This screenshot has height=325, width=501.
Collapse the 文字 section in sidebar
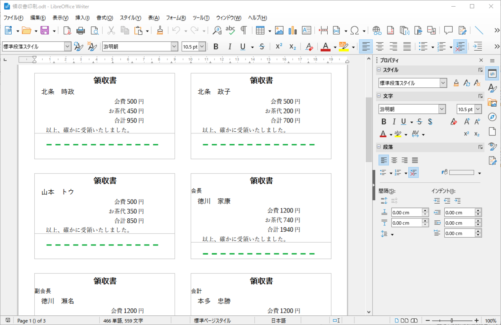pos(379,96)
